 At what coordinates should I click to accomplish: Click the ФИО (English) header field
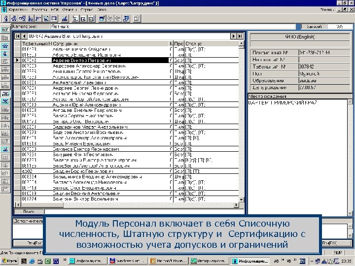click(300, 36)
